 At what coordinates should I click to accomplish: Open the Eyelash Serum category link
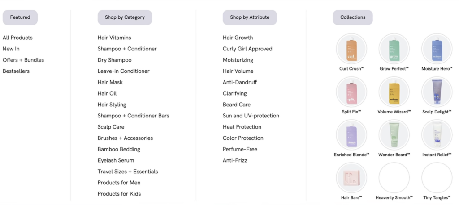tap(116, 160)
